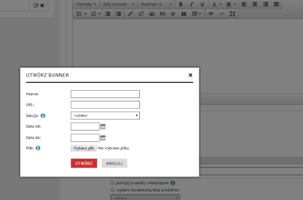Open the Sekcja '-wybierz-' dropdown
Screen dimensions: 303x200
coord(105,116)
